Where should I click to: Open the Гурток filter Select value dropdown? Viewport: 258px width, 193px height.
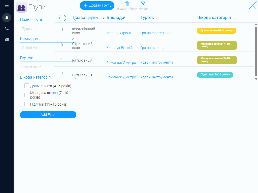tap(37, 67)
